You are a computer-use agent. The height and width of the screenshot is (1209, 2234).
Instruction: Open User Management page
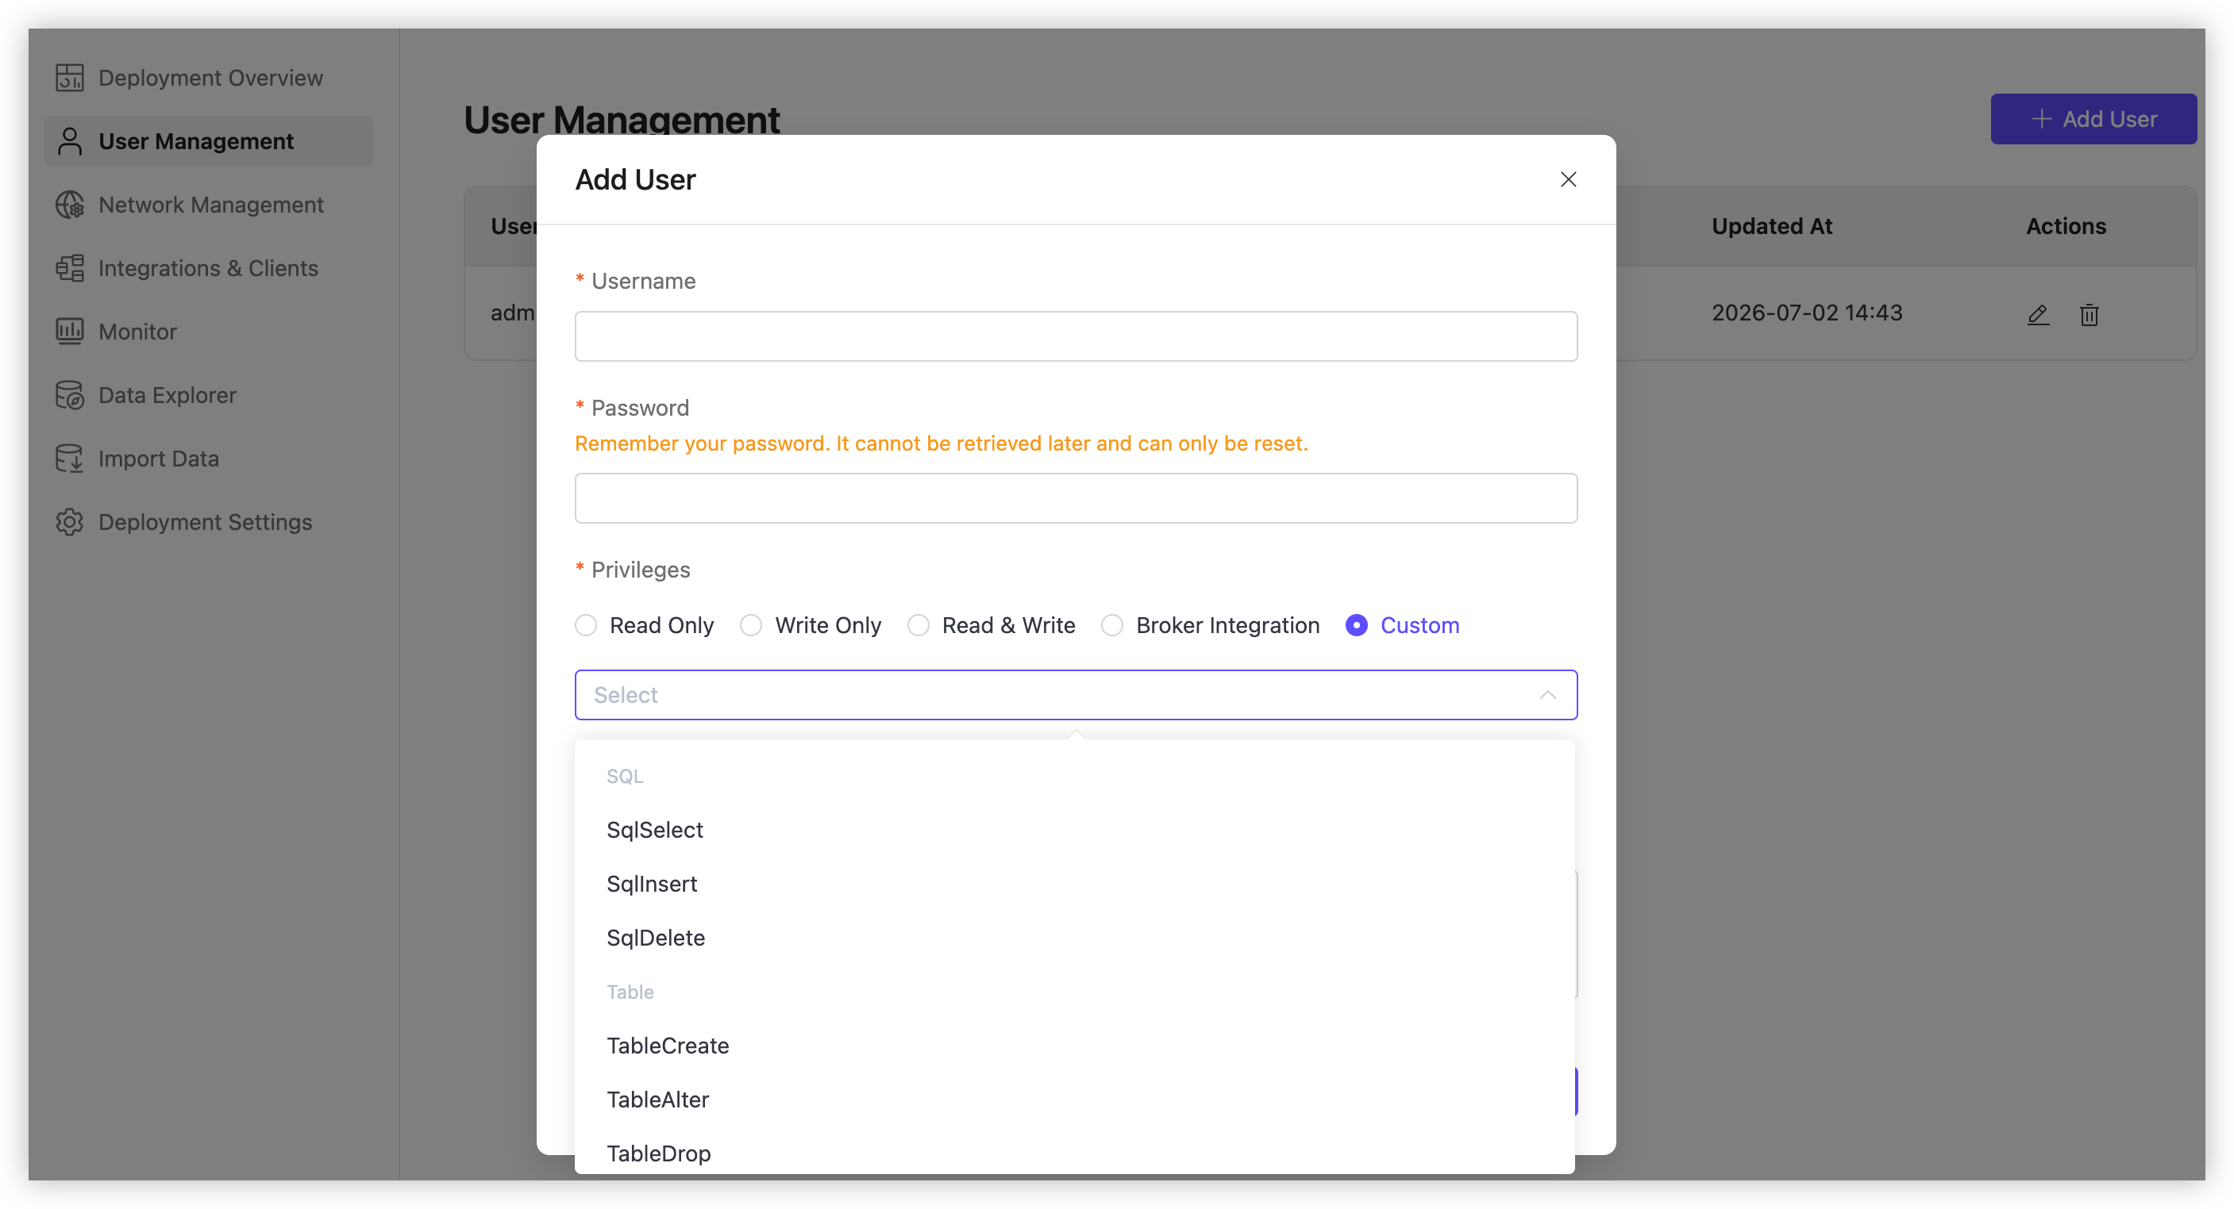pyautogui.click(x=210, y=141)
